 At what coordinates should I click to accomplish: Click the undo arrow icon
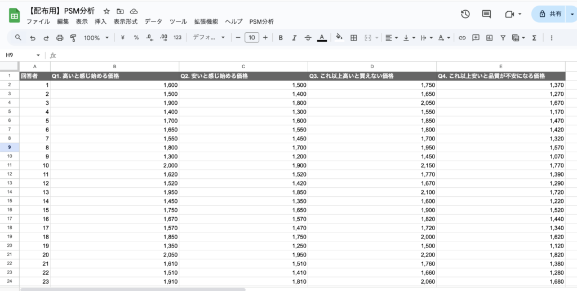[33, 38]
